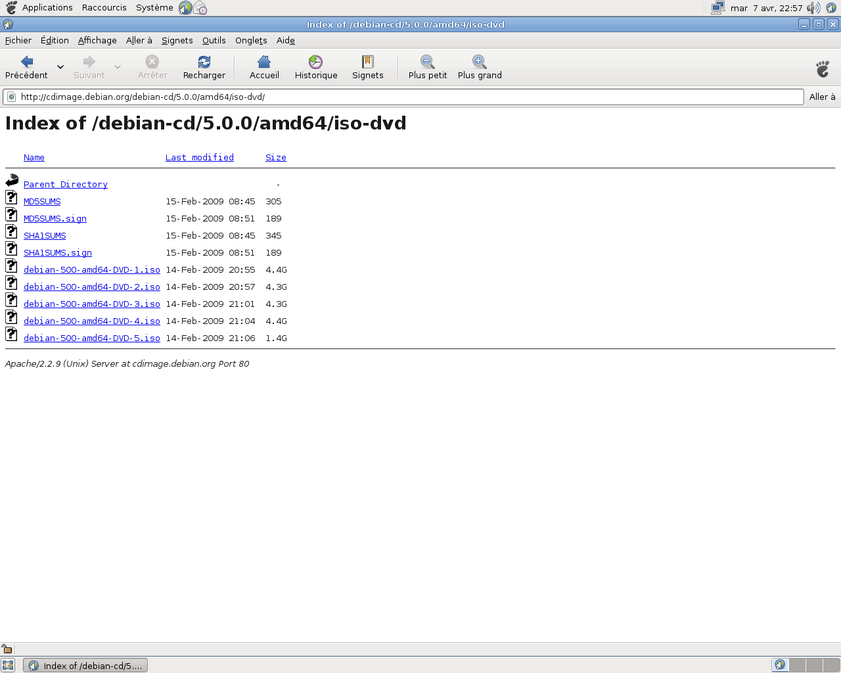
Task: Click file icon beside SHA1SUMS.sign
Action: [11, 248]
